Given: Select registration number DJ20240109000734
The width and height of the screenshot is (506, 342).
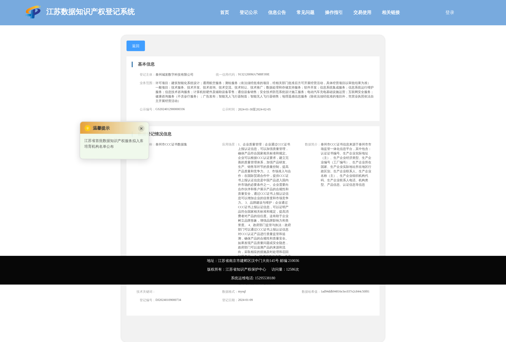Looking at the screenshot, I should point(168,300).
